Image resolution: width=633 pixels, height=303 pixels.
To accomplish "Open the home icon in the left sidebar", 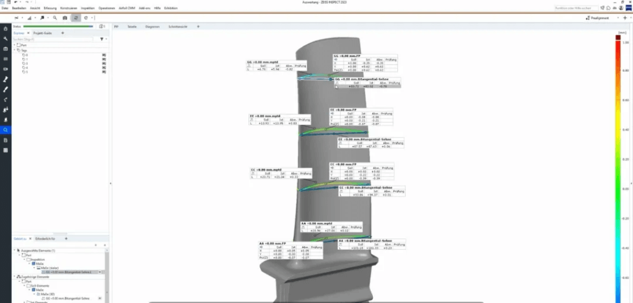I will (x=5, y=28).
